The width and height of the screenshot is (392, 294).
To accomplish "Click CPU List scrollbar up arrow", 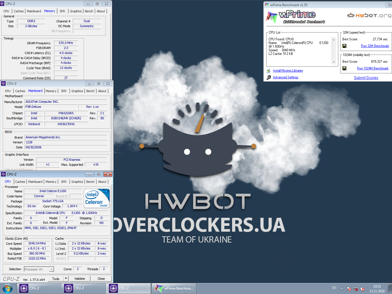I will point(334,40).
